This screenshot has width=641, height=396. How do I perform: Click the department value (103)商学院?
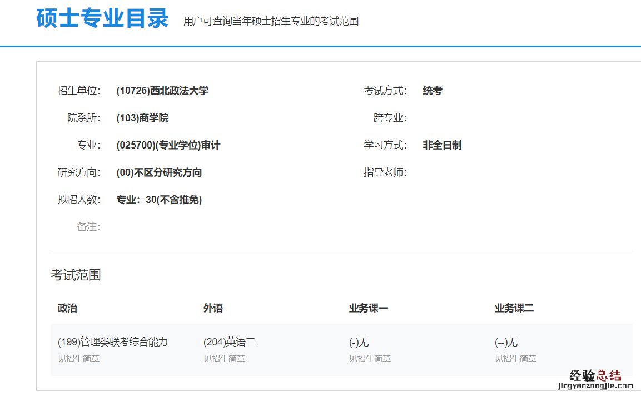(142, 118)
